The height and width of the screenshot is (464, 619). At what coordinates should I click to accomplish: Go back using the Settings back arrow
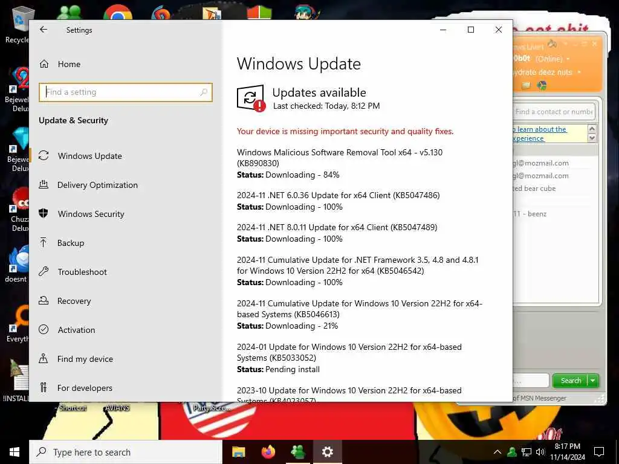click(x=44, y=30)
